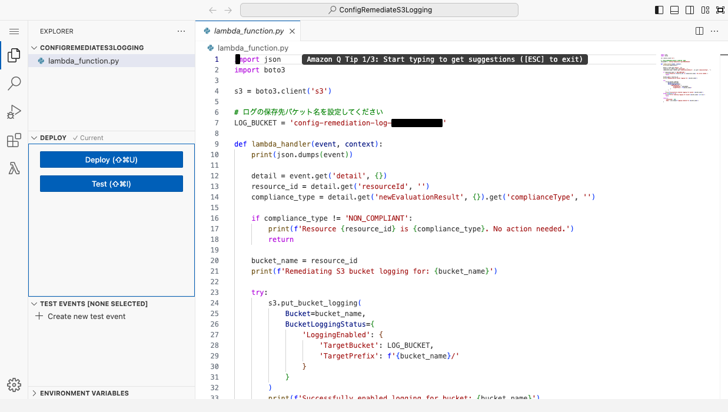Select the lambda_function.py editor tab

tap(248, 31)
